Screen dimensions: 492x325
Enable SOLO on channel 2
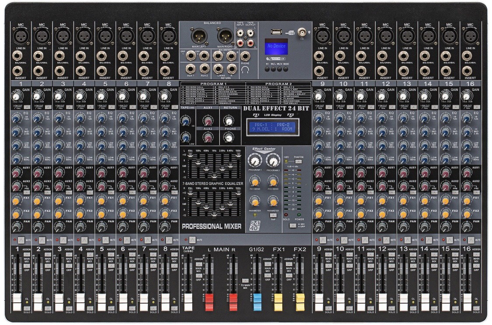pos(48,308)
